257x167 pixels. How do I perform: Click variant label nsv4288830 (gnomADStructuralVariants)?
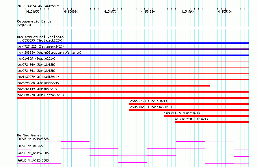(49, 52)
